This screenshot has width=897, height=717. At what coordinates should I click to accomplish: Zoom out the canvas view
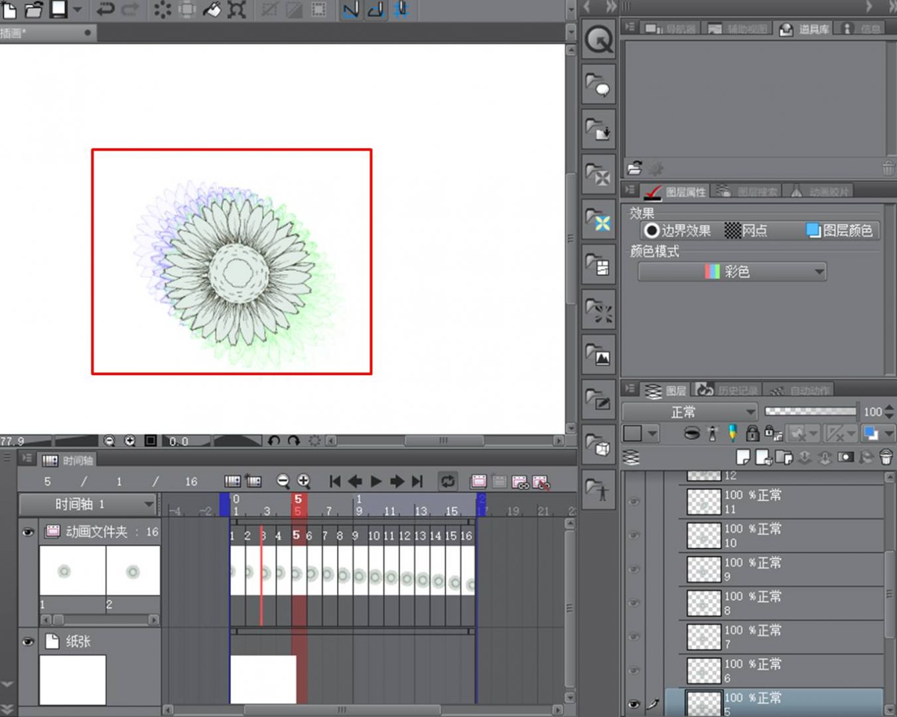(109, 441)
